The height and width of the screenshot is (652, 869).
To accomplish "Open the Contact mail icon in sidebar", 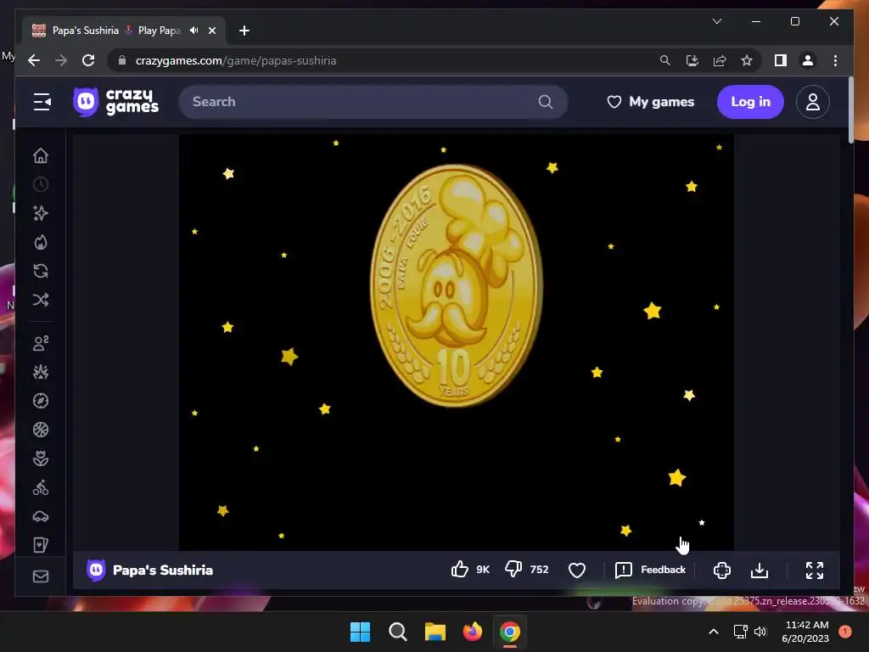I will (x=41, y=576).
